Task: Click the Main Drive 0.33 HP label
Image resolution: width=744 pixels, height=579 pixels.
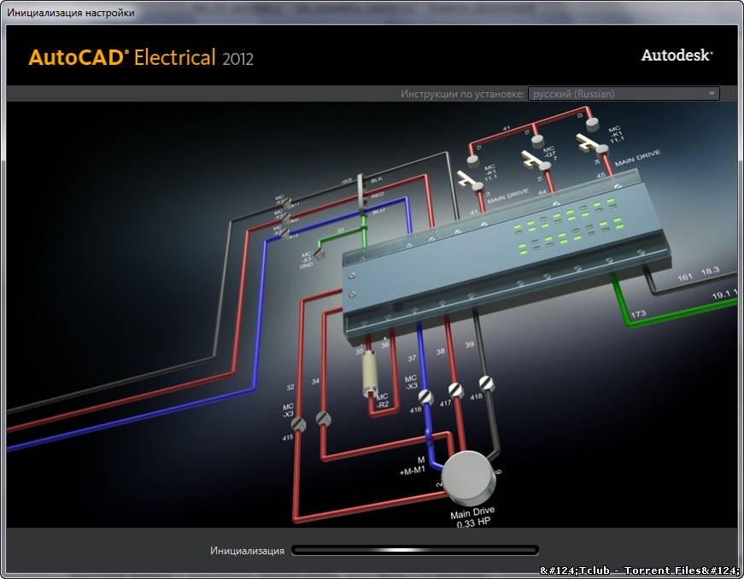Action: [472, 517]
